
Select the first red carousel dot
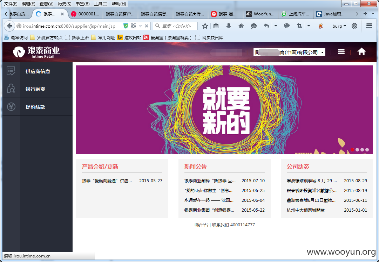pos(352,150)
